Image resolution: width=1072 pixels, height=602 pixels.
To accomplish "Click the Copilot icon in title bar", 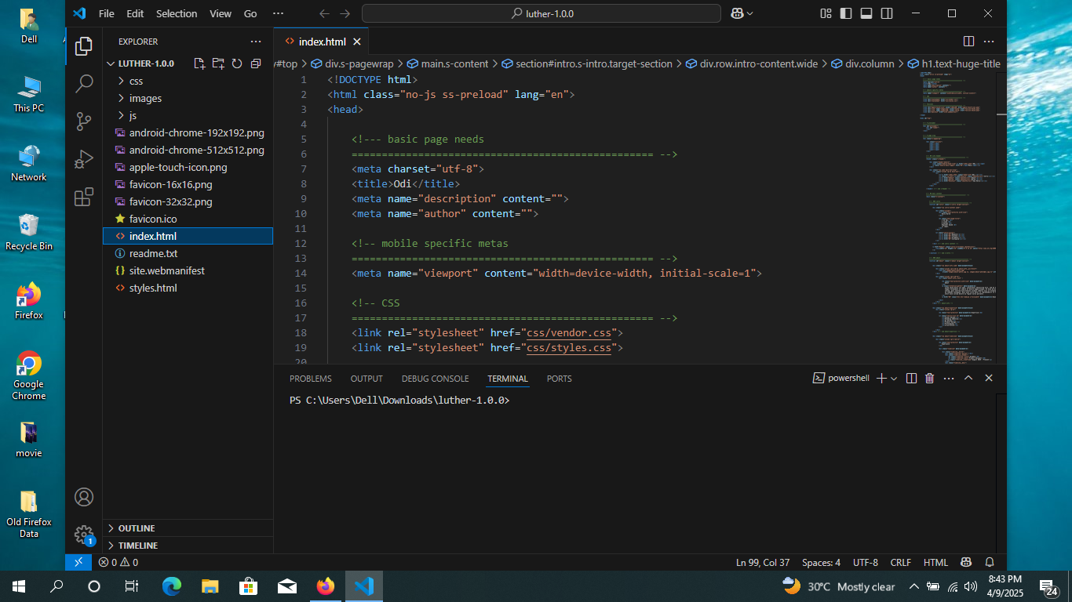I will click(737, 13).
